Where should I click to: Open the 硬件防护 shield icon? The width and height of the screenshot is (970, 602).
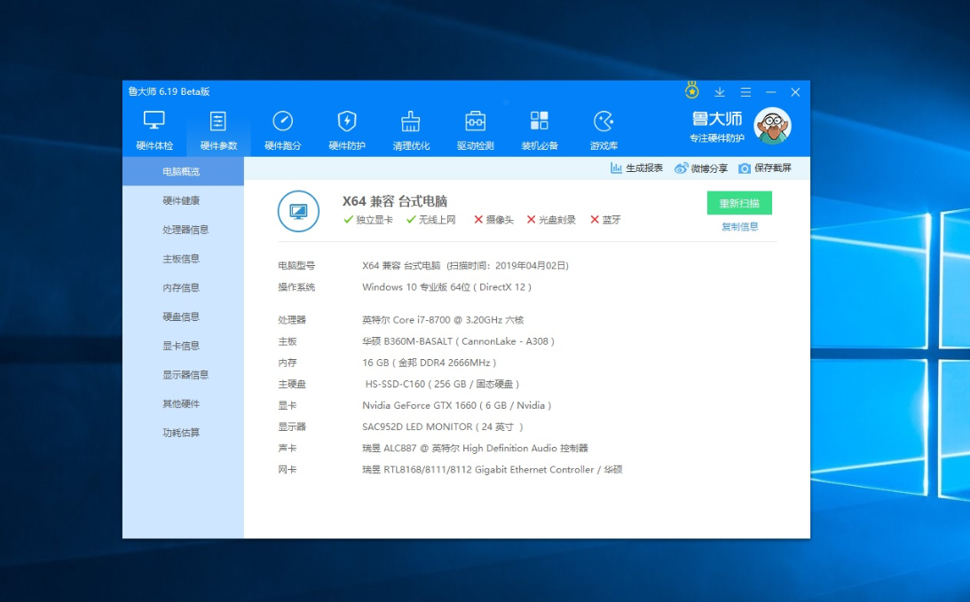347,121
